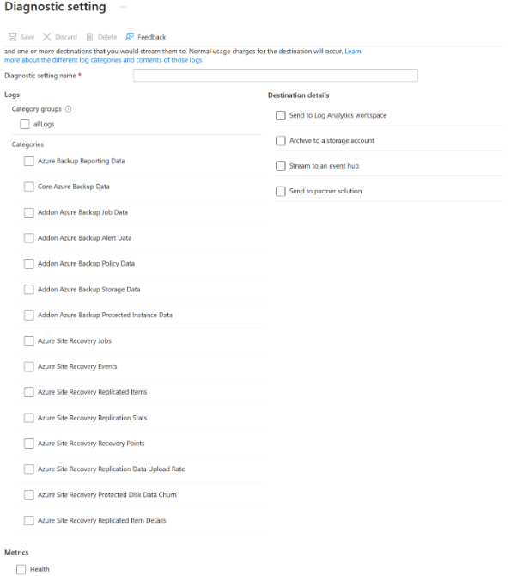This screenshot has height=576, width=511.
Task: Click the Diagnostic setting name field
Action: click(x=276, y=76)
